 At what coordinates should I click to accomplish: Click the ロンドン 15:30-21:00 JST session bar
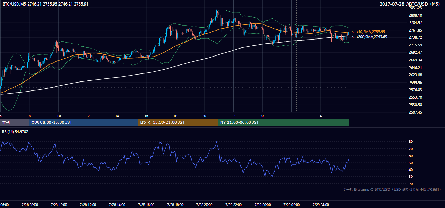(178, 122)
